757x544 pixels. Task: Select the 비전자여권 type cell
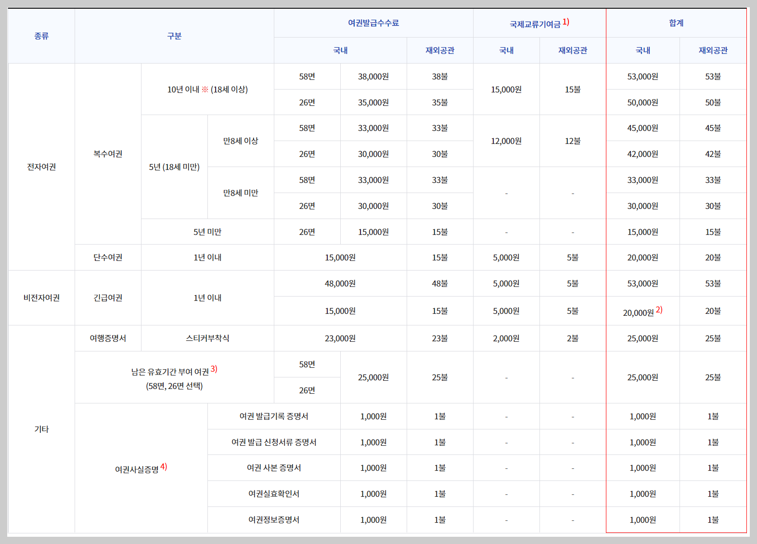(41, 298)
